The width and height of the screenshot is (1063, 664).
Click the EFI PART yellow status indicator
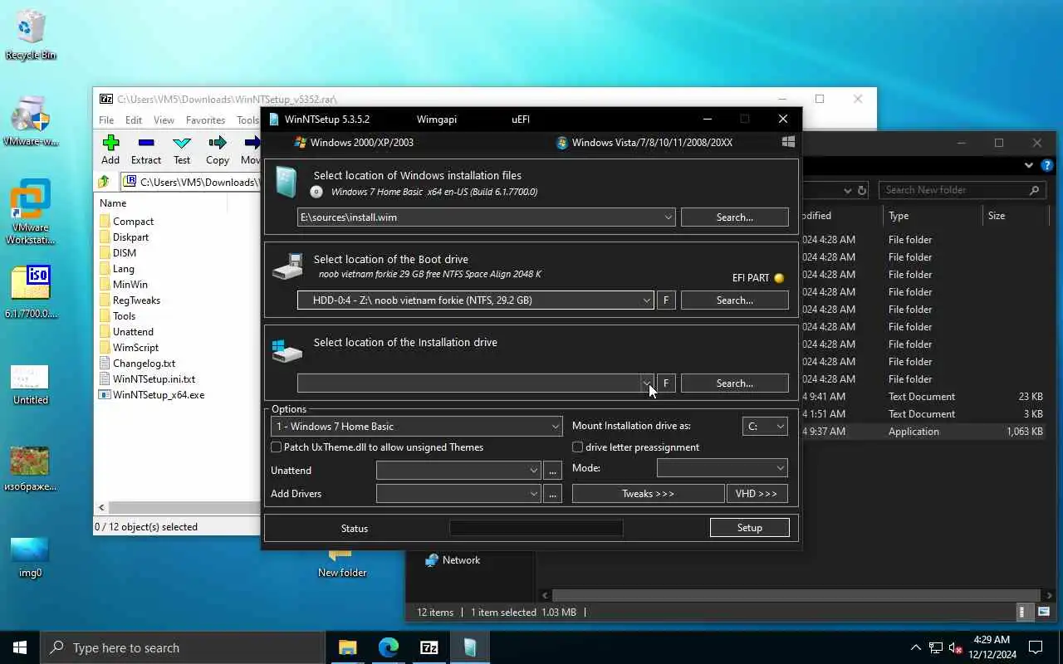[779, 278]
